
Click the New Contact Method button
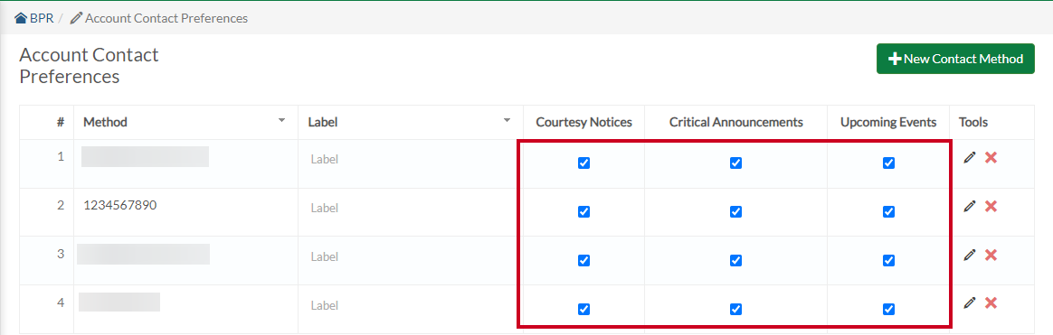(955, 59)
